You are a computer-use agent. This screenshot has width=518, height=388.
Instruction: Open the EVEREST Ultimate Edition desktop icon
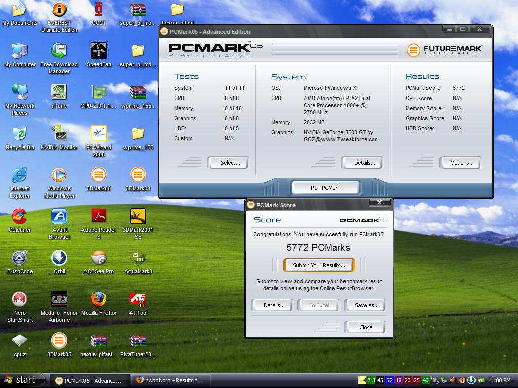tap(59, 17)
